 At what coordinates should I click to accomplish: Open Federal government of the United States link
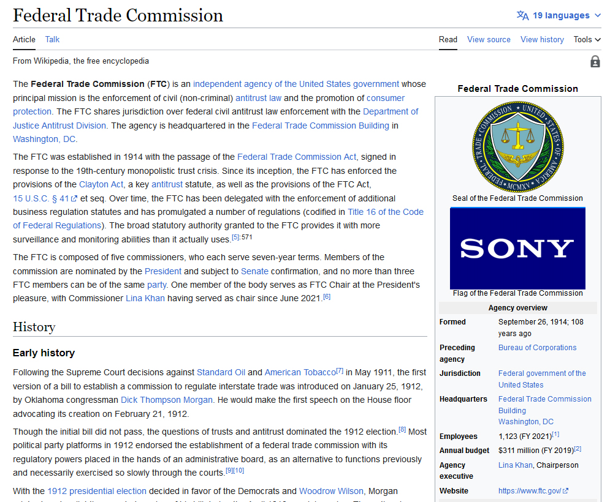542,379
